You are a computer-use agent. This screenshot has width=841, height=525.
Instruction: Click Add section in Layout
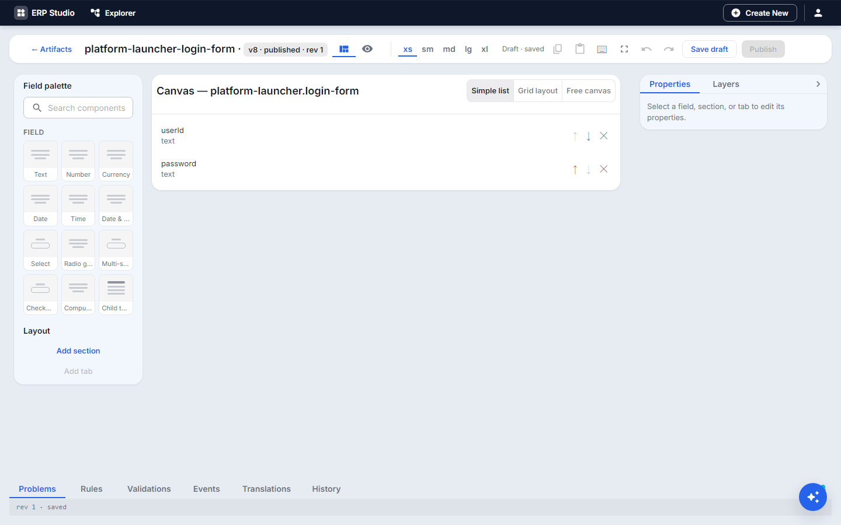coord(78,351)
